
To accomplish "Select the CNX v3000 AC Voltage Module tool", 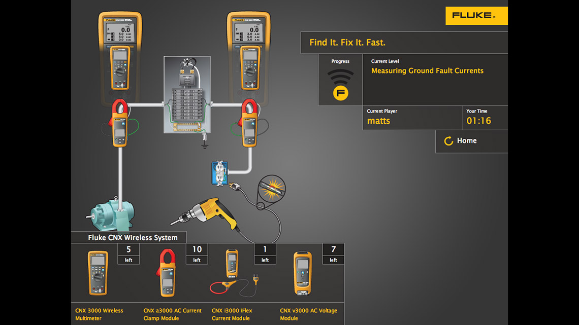I will (302, 273).
